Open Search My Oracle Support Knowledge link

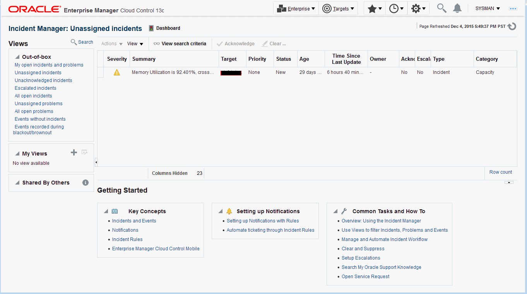coord(382,267)
